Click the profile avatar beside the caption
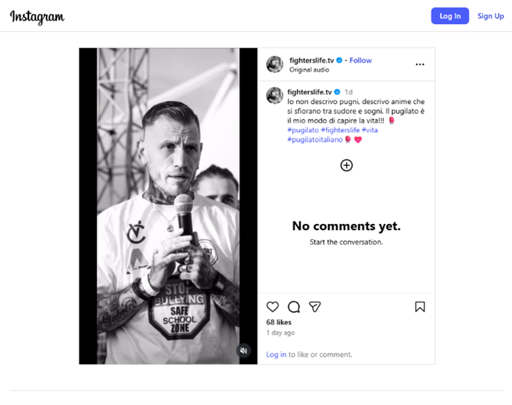The image size is (512, 405). pyautogui.click(x=274, y=95)
